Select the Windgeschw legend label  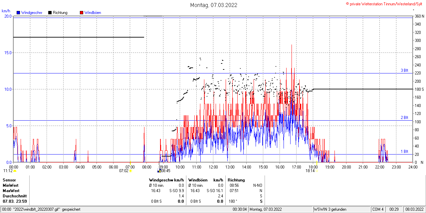click(32, 13)
